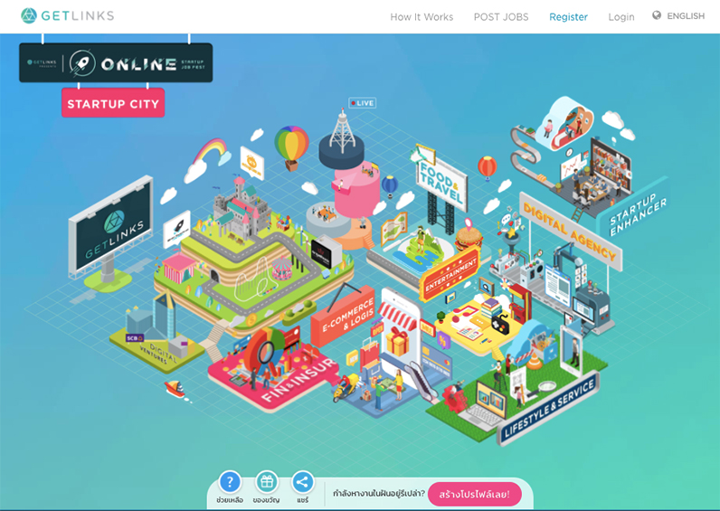Screen dimensions: 720x511
Task: Open the How It Works page
Action: coord(422,17)
